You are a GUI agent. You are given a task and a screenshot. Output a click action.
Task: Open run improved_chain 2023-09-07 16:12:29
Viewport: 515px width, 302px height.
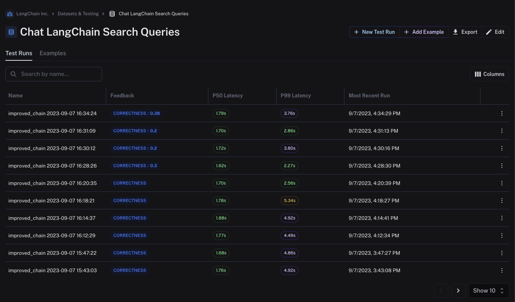52,235
